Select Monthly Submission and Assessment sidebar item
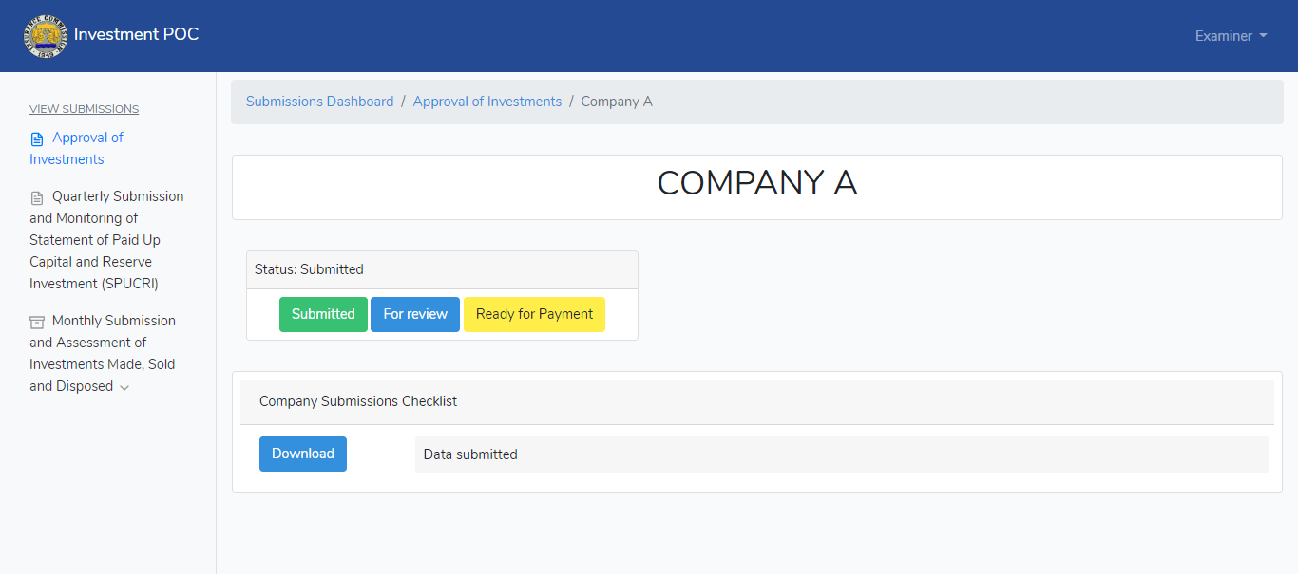 pos(103,353)
